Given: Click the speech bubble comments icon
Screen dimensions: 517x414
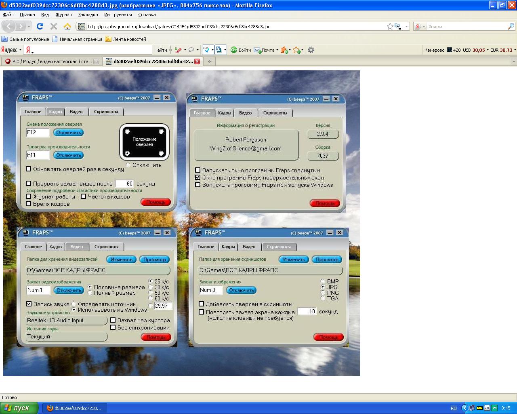Looking at the screenshot, I should [x=191, y=50].
